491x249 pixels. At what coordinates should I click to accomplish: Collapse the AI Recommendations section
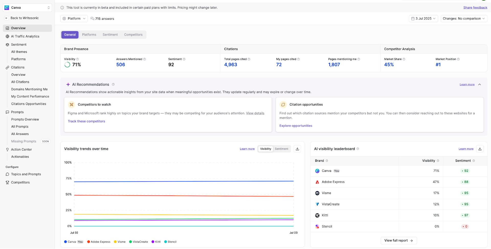pos(480,85)
